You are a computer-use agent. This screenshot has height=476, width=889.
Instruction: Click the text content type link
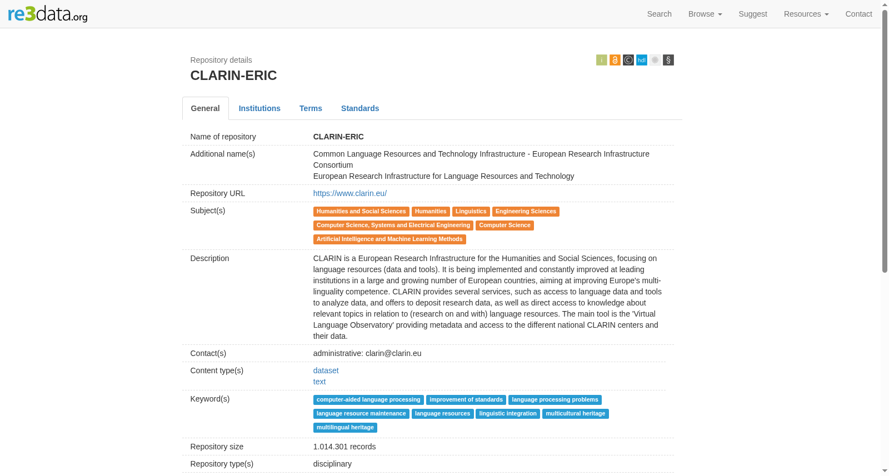tap(319, 382)
